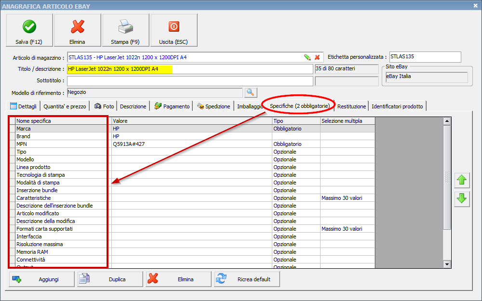This screenshot has height=301, width=482.
Task: Click the bottom Elimina button
Action: coord(179,279)
